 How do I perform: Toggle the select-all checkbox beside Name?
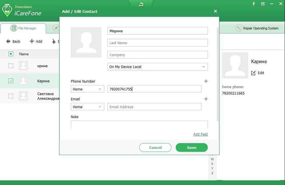11,54
